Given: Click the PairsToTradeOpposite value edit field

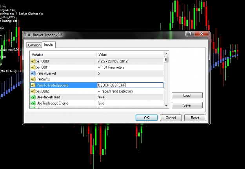Looking at the screenshot, I should [x=130, y=85].
